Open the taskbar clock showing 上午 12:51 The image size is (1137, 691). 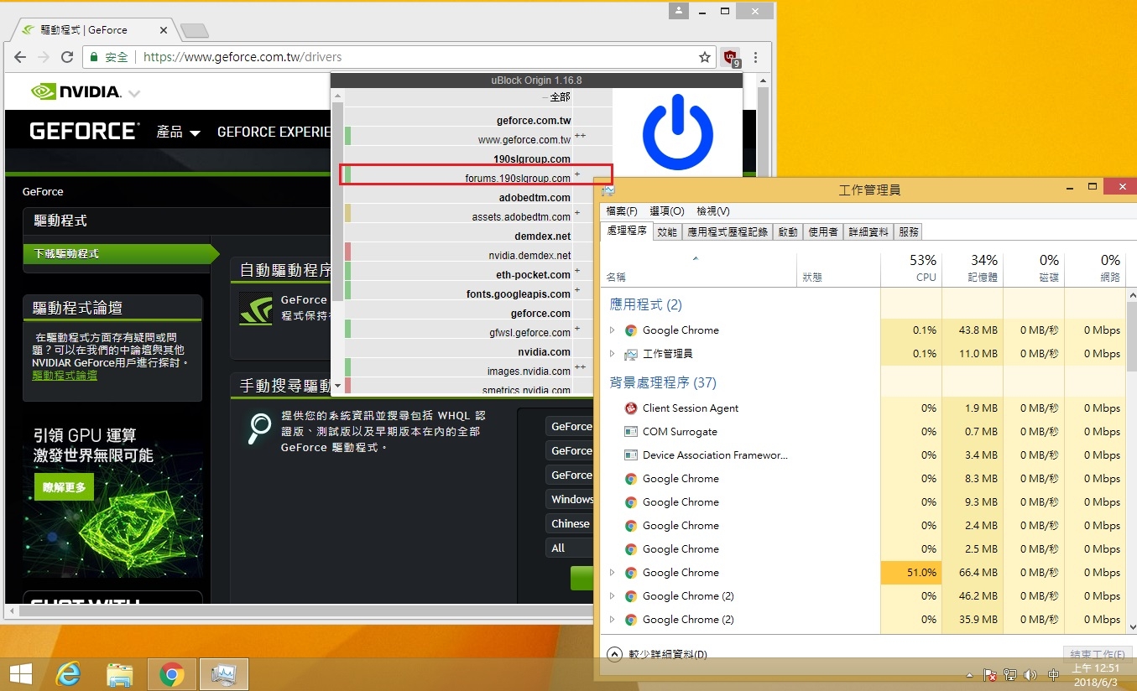pos(1096,675)
